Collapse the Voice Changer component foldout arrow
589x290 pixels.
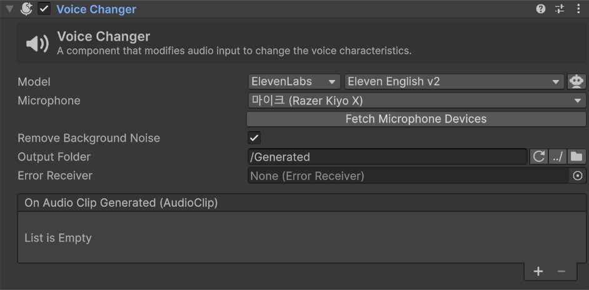coord(9,9)
